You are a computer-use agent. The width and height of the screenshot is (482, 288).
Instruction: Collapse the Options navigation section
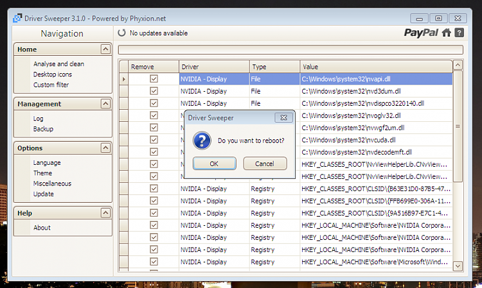pyautogui.click(x=105, y=148)
